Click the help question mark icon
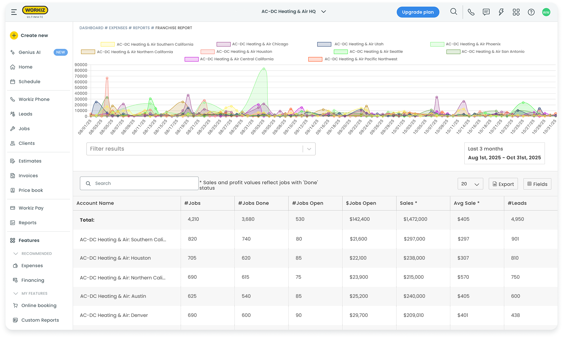This screenshot has height=338, width=563. pyautogui.click(x=531, y=12)
